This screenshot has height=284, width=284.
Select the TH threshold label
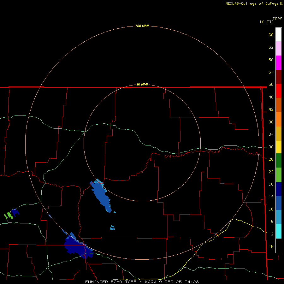(x=271, y=246)
